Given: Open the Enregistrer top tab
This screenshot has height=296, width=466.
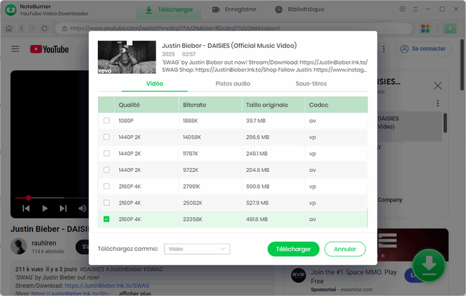Looking at the screenshot, I should point(234,9).
